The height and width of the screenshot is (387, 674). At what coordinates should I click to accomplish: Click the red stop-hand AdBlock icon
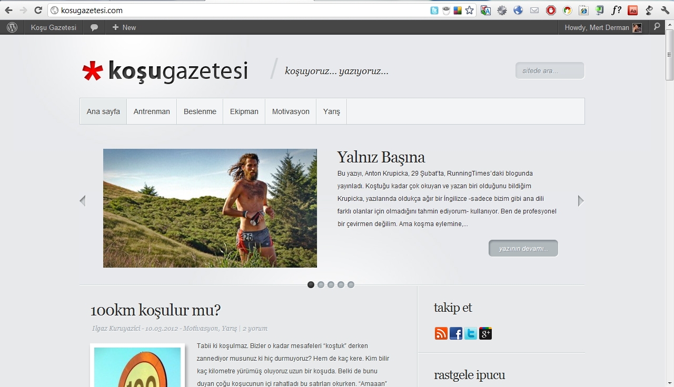(x=551, y=10)
